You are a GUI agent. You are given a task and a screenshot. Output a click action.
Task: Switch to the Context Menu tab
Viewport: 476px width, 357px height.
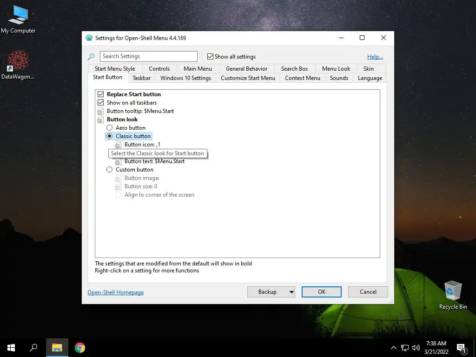click(x=302, y=78)
